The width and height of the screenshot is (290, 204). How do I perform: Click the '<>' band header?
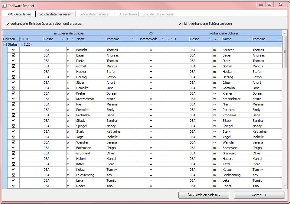151,33
